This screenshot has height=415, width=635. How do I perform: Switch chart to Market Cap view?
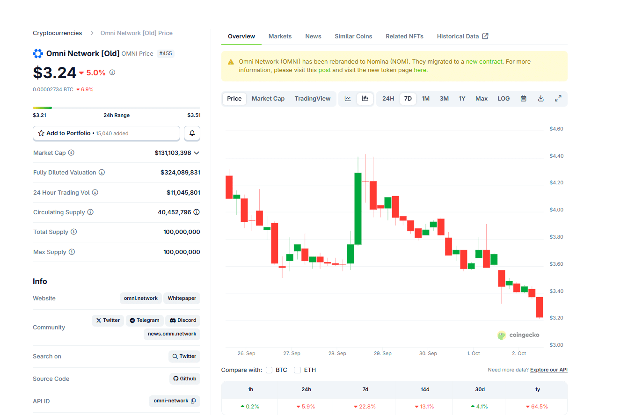pos(268,98)
